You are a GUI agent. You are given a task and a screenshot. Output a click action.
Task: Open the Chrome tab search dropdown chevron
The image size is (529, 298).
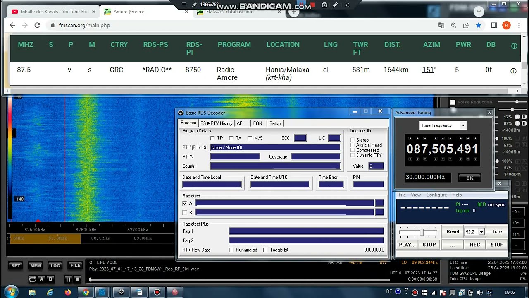[479, 12]
